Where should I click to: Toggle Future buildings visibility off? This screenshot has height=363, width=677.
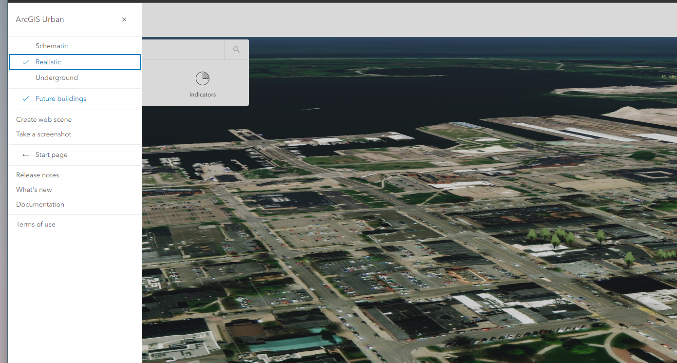pyautogui.click(x=60, y=98)
